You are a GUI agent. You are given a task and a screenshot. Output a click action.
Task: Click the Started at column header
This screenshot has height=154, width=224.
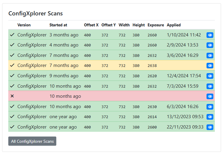58,25
